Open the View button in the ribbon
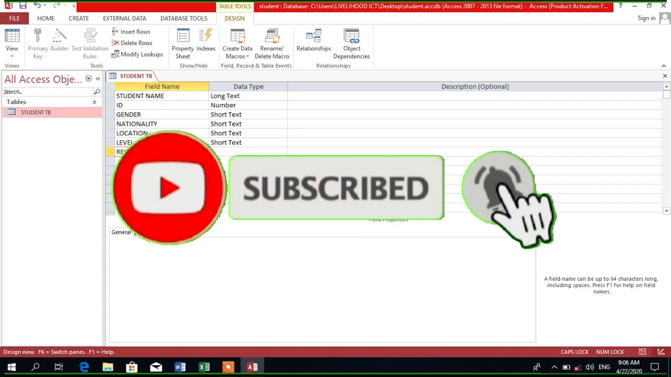Image resolution: width=671 pixels, height=377 pixels. pyautogui.click(x=12, y=44)
